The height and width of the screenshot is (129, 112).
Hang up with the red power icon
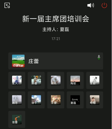click(104, 5)
